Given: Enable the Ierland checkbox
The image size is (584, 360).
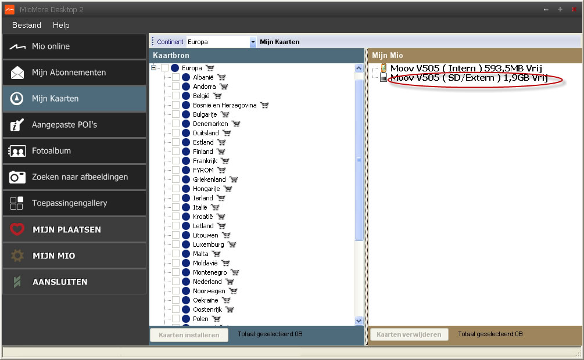Looking at the screenshot, I should (176, 198).
